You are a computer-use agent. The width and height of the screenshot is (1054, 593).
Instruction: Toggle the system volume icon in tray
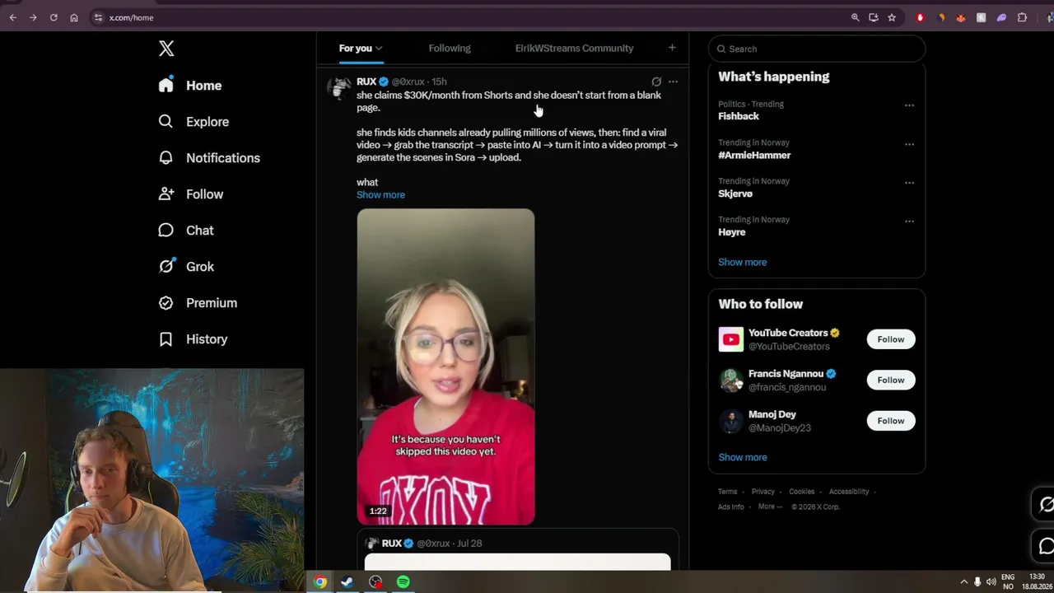[x=991, y=582]
